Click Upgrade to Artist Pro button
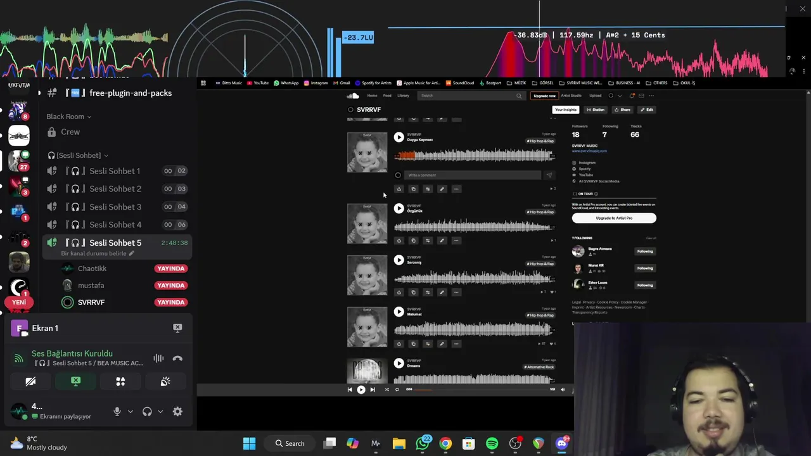Screen dimensions: 811x456 click(x=614, y=218)
